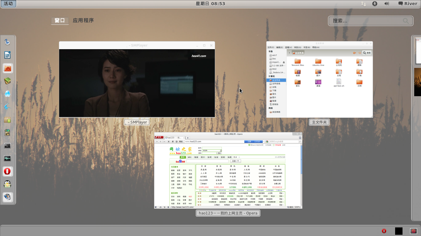The width and height of the screenshot is (421, 236).
Task: Select the SMPlayer window thumbnail
Action: click(137, 79)
